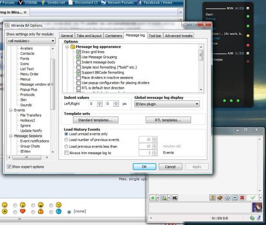Click settings tree vertical scrollbar thumb

53,84
